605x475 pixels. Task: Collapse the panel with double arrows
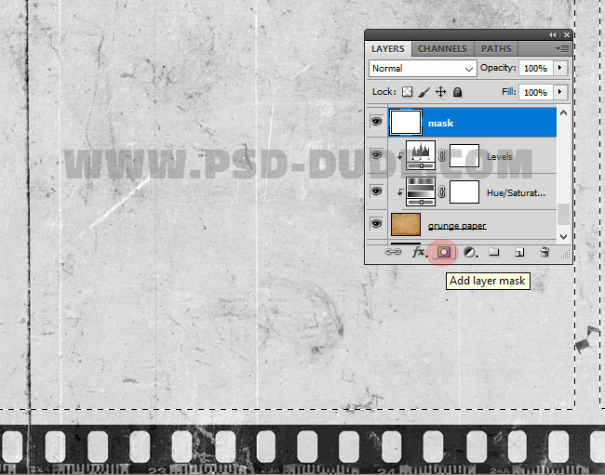click(553, 34)
